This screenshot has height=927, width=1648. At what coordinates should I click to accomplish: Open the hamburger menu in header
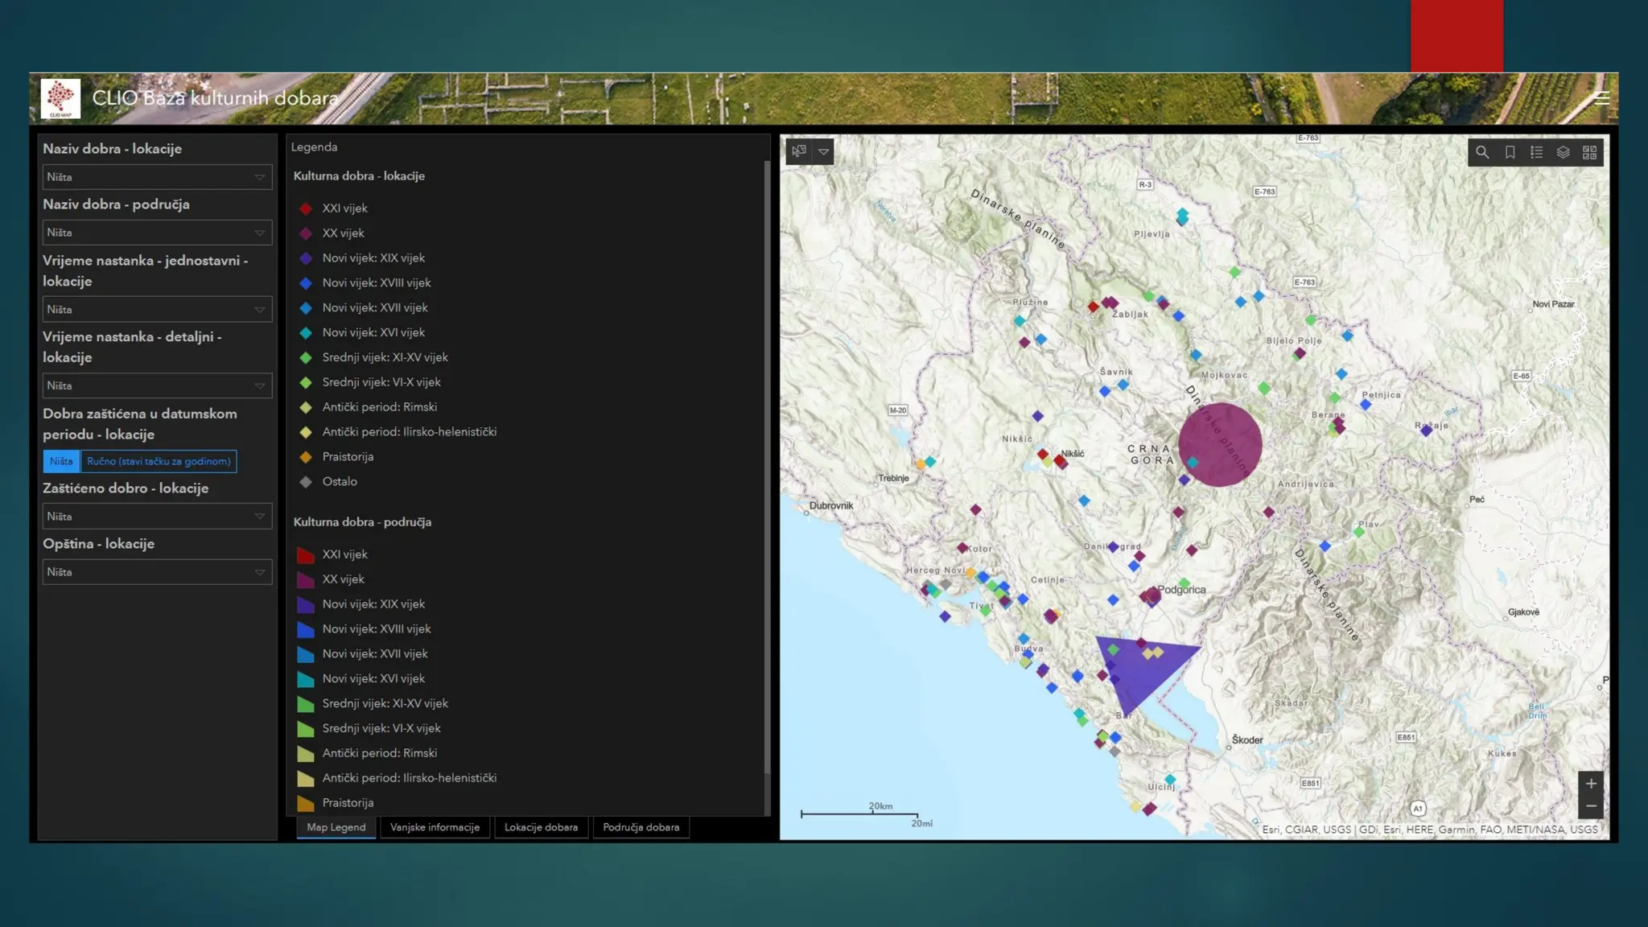[1601, 98]
